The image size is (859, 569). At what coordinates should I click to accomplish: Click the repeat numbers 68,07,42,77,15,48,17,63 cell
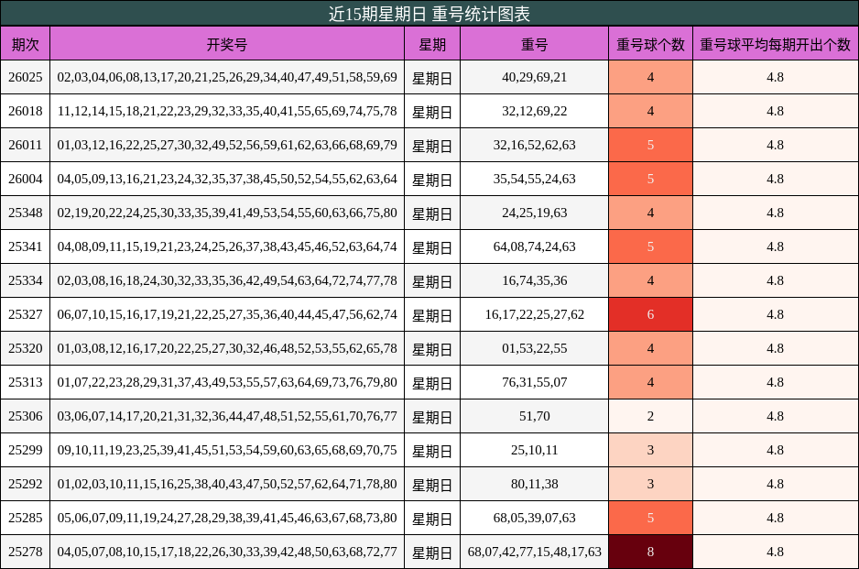535,552
